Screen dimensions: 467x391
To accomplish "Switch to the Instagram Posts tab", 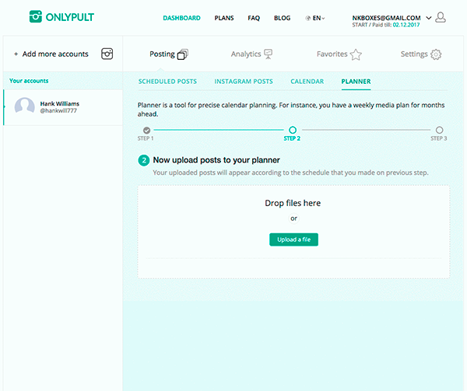I will (x=244, y=82).
